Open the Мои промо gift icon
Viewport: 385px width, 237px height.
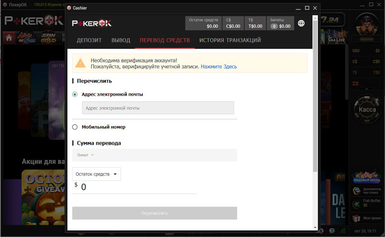click(x=357, y=219)
